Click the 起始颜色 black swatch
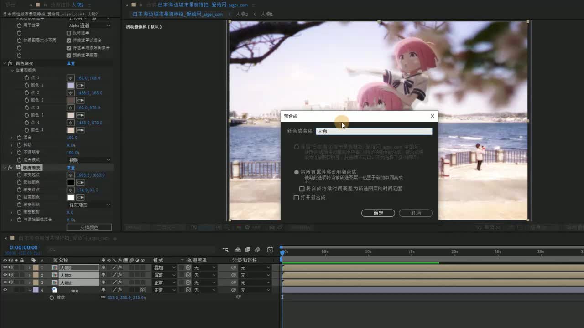Screen dimensions: 584x328 click(71, 182)
